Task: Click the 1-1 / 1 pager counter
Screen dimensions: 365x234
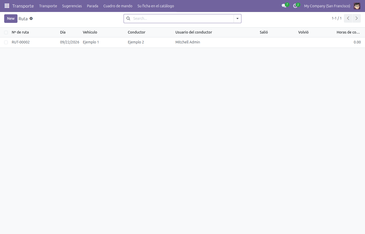Action: coord(337,18)
